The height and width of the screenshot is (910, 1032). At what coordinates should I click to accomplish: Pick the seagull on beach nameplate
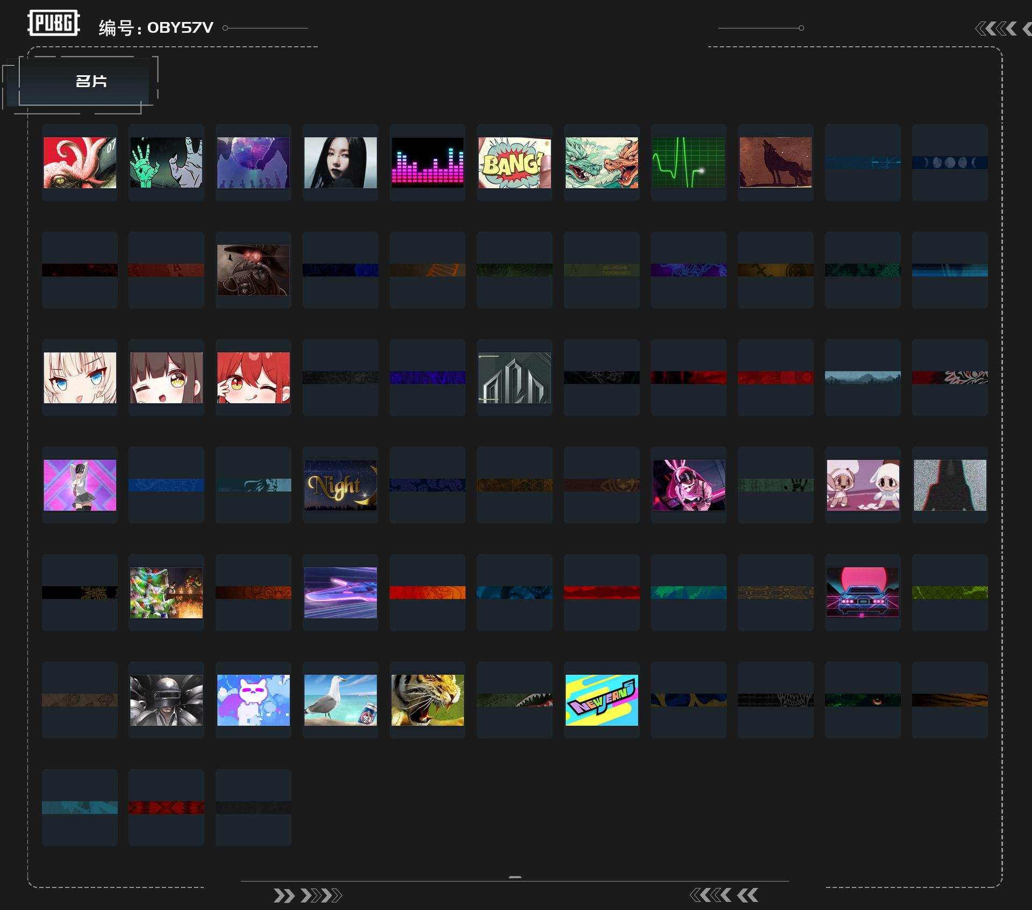[340, 700]
